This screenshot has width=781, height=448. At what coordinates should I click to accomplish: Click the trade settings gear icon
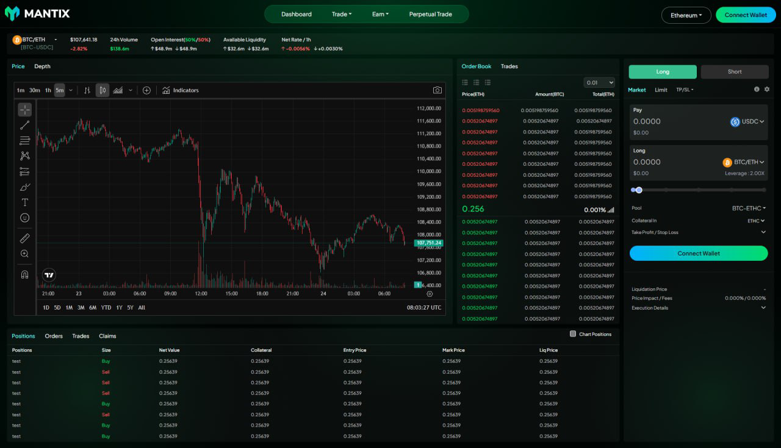coord(767,90)
